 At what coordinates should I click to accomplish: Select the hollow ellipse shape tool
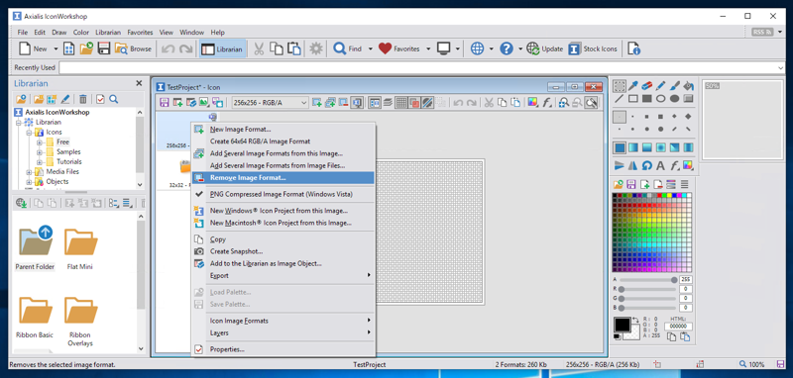[x=660, y=98]
